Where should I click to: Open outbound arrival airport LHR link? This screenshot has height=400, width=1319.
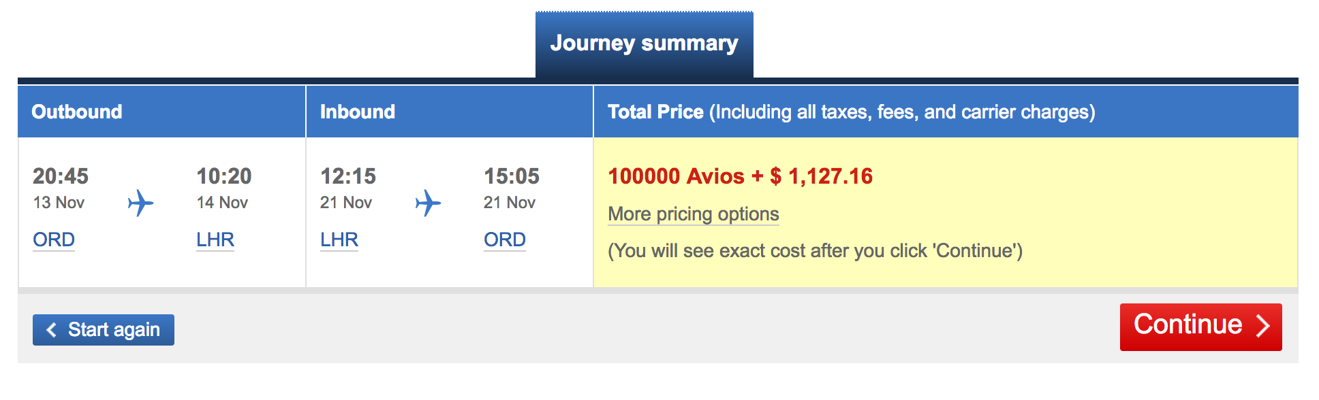tap(215, 240)
